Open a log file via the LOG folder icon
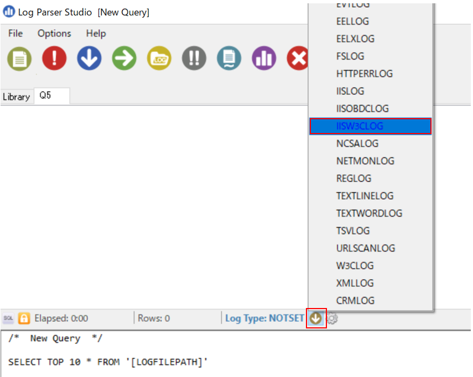 click(159, 58)
